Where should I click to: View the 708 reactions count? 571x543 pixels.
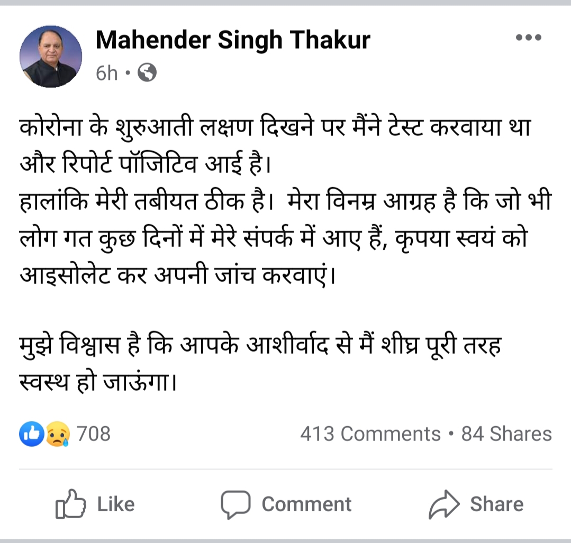click(94, 434)
